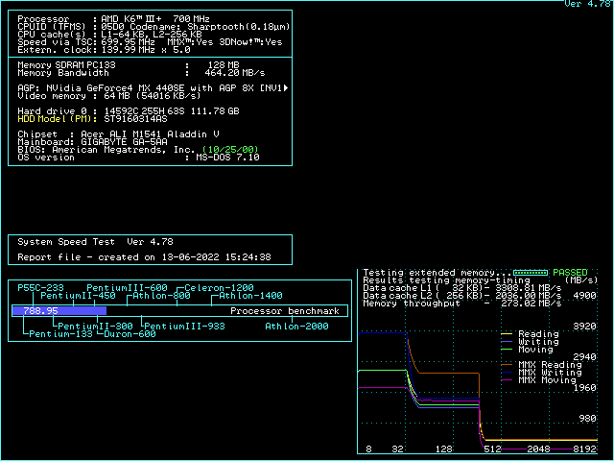Click the memory test progress bar before PASSED

click(x=531, y=273)
